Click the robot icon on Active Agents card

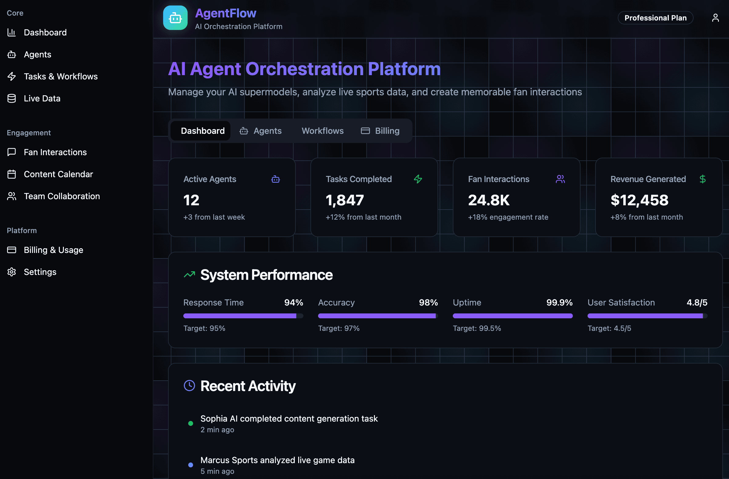click(x=276, y=179)
